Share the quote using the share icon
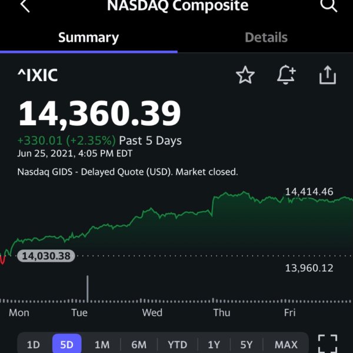Image resolution: width=353 pixels, height=353 pixels. click(328, 75)
